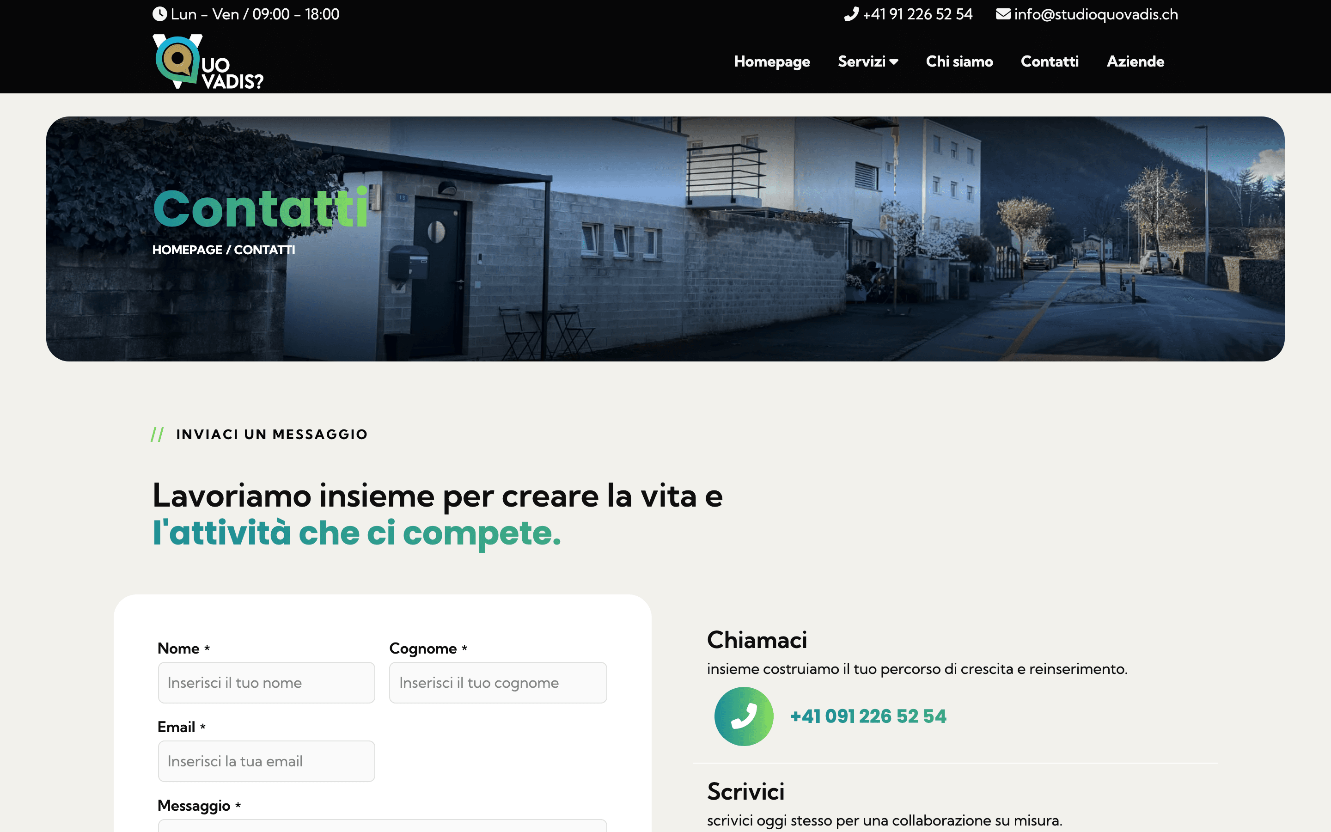This screenshot has width=1331, height=832.
Task: Click the phone icon in the top bar
Action: pyautogui.click(x=852, y=14)
